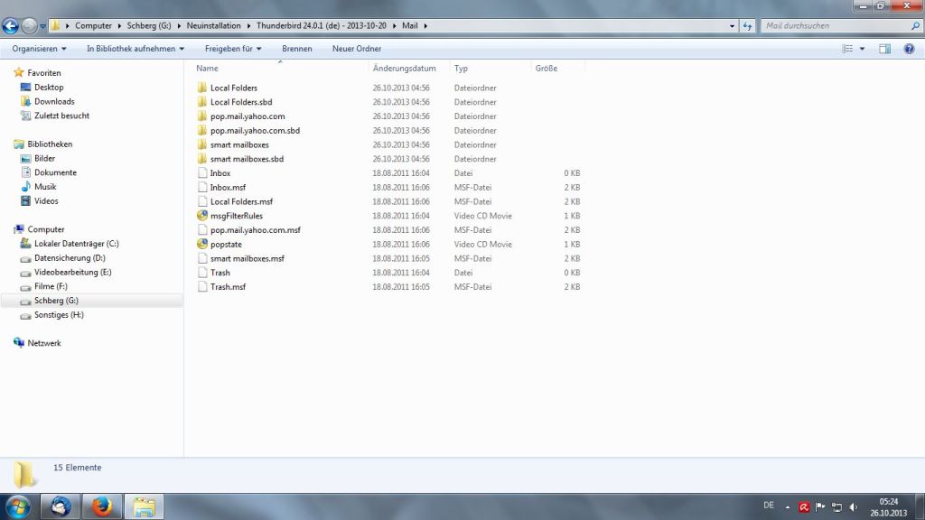Viewport: 925px width, 520px height.
Task: Toggle the preview pane icon
Action: (x=885, y=49)
